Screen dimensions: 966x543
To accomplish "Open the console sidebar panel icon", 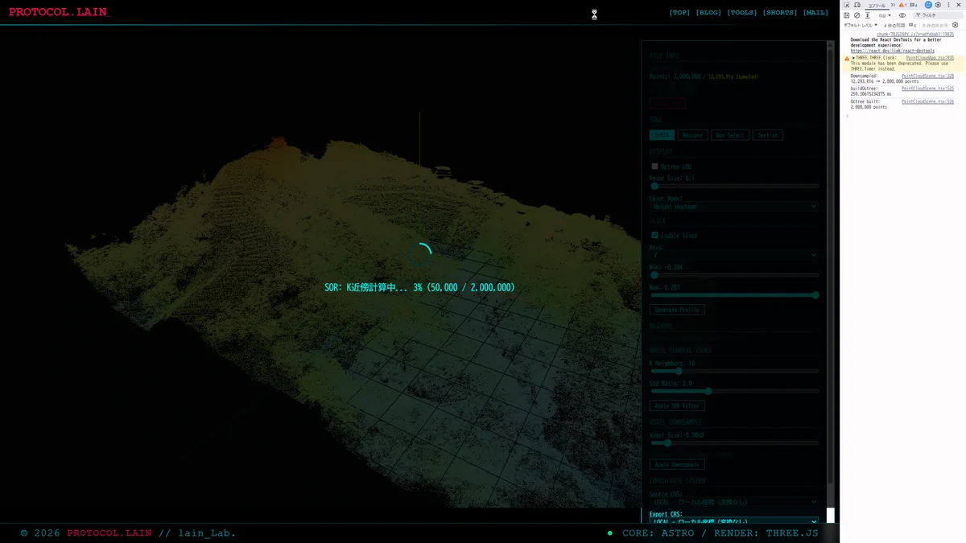I will tap(846, 15).
